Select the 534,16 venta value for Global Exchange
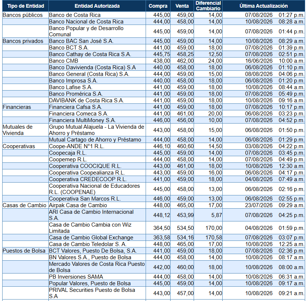Viewport: 307px width, 301px height. point(186,238)
